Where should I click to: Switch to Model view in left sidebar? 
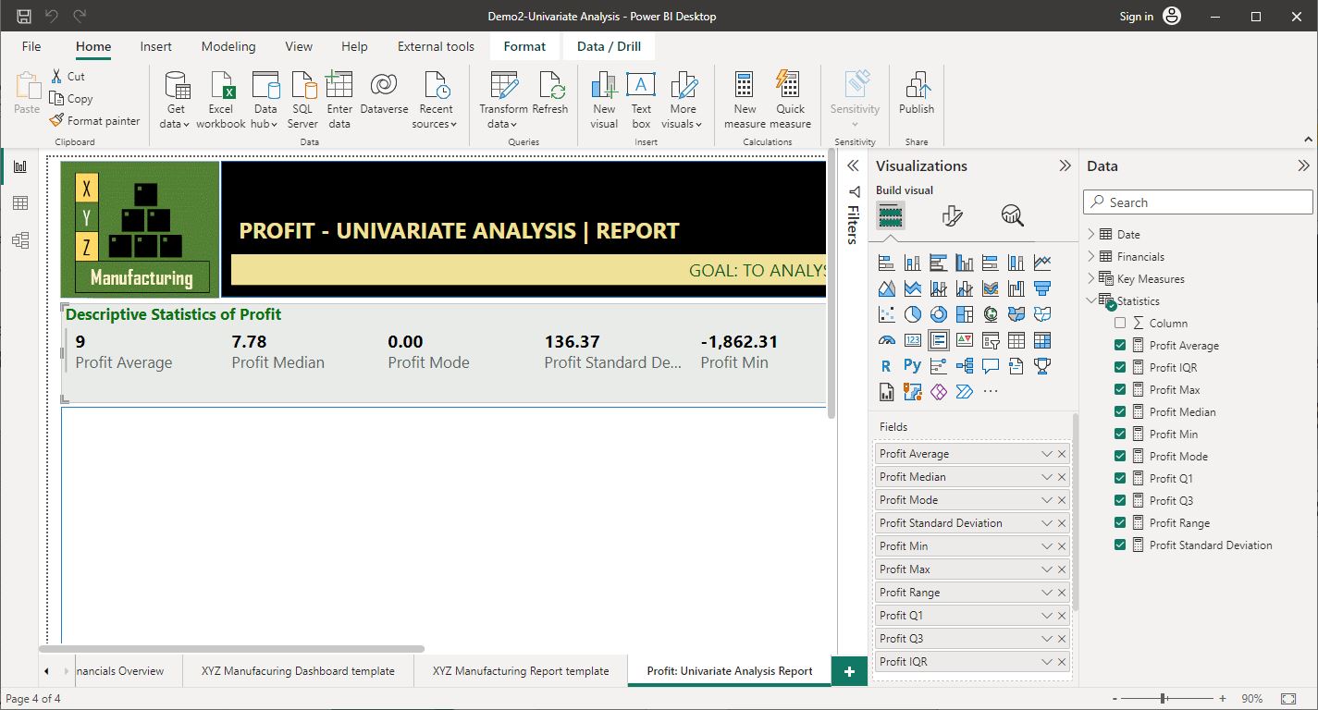(x=19, y=240)
